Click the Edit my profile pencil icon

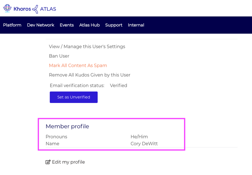(48, 162)
